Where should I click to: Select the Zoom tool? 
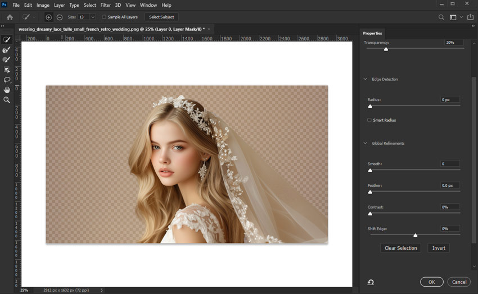[x=7, y=100]
